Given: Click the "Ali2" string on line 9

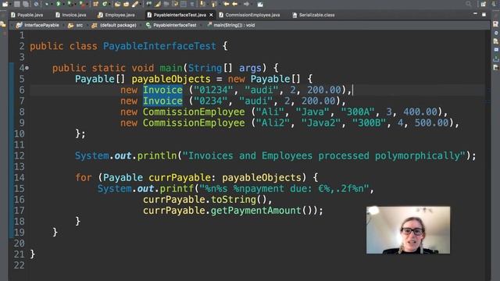Looking at the screenshot, I should pyautogui.click(x=273, y=123).
